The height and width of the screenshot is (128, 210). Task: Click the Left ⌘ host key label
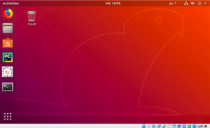[x=202, y=126]
